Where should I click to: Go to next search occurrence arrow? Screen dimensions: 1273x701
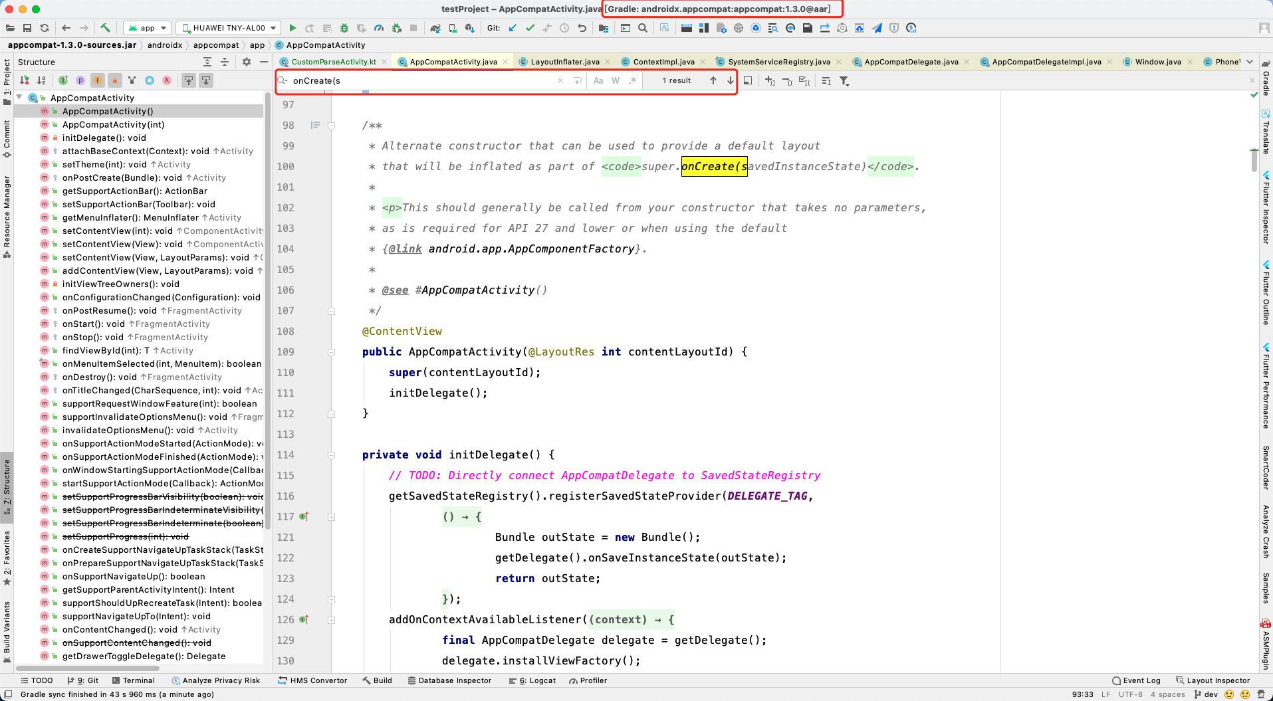click(730, 80)
